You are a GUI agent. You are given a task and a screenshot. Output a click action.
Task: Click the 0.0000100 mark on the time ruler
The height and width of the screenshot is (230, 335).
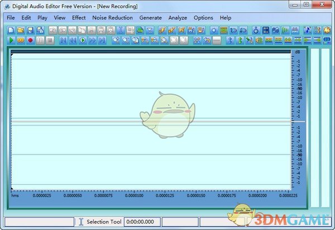134,195
